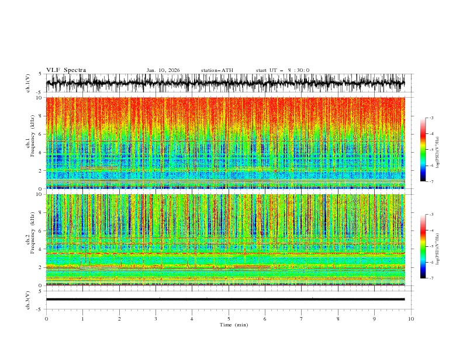Click the date "Jan. 10, 2026"
This screenshot has width=463, height=358.
163,70
